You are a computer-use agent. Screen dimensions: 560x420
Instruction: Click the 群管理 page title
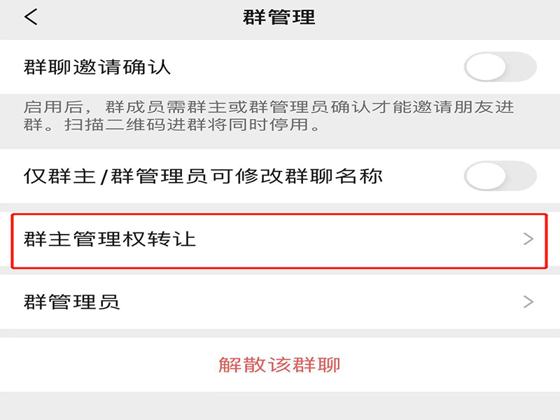[x=279, y=17]
